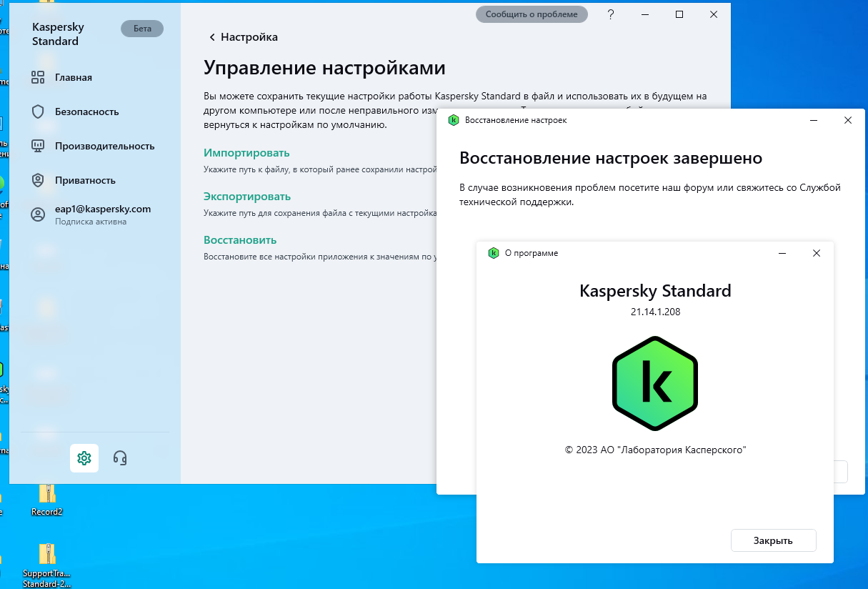Minimize the О программе window

point(783,253)
